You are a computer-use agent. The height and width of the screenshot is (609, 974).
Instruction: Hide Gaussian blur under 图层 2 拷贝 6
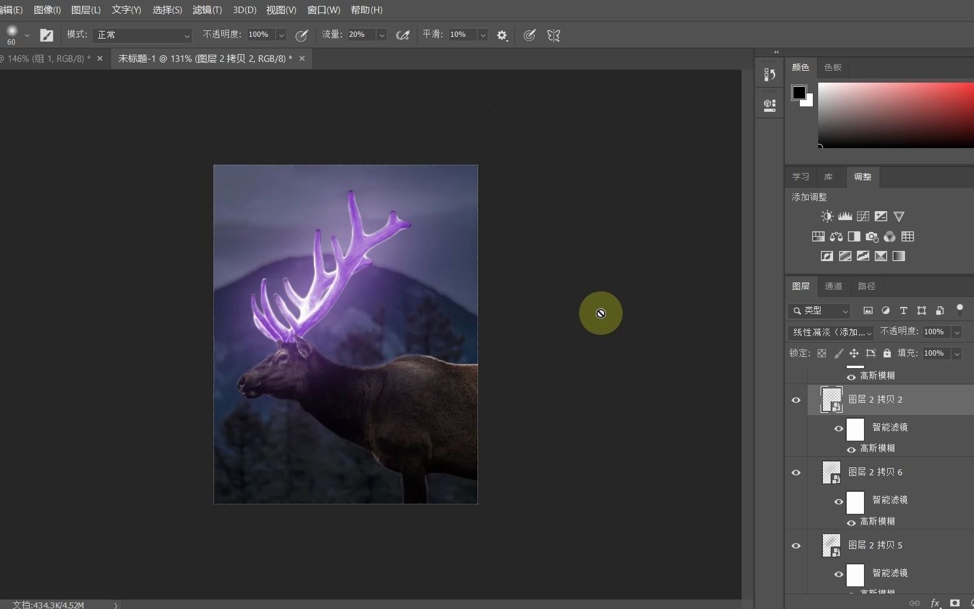point(851,523)
